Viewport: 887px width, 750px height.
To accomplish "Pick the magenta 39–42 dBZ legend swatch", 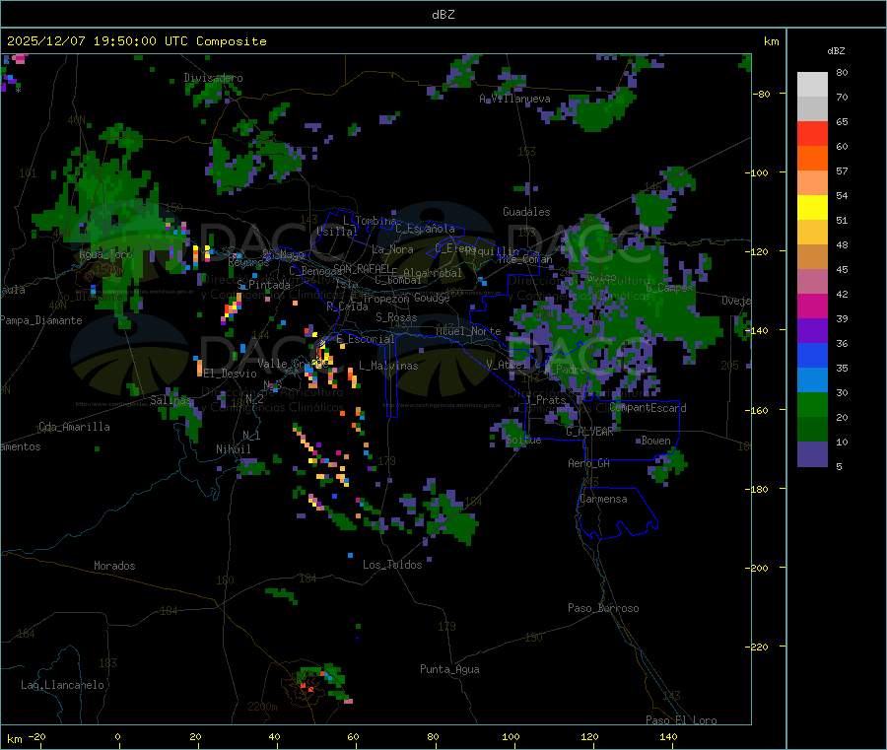I will (812, 306).
